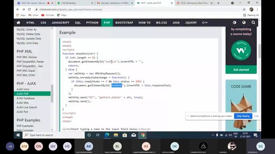Click the address bar URL
Image resolution: width=275 pixels, height=154 pixels.
coord(70,9)
